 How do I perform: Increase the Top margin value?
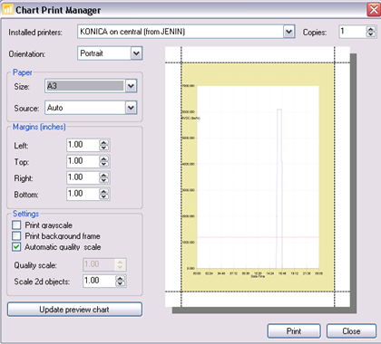click(x=103, y=159)
